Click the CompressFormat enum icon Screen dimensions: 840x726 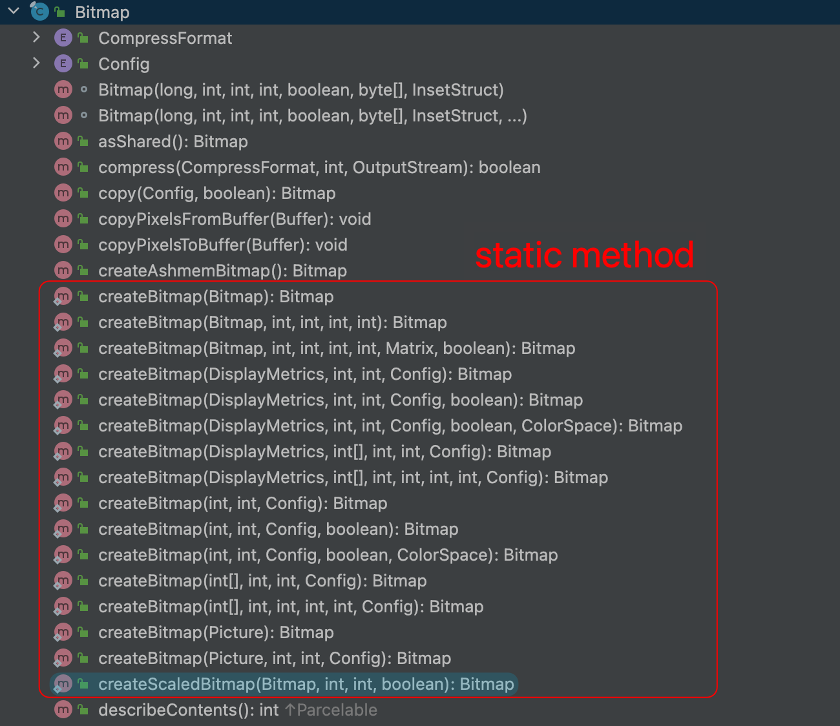tap(63, 38)
